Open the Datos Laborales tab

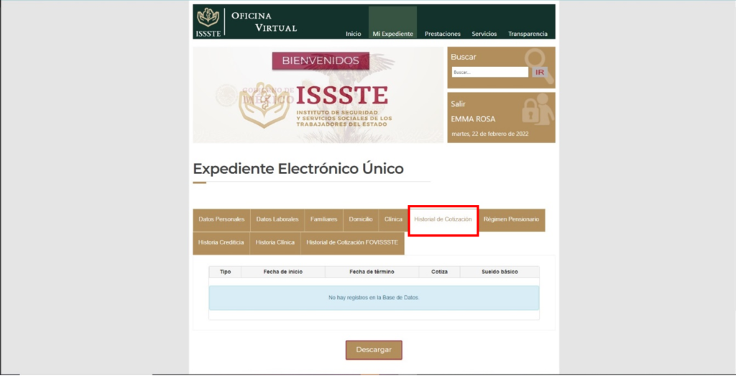click(277, 219)
